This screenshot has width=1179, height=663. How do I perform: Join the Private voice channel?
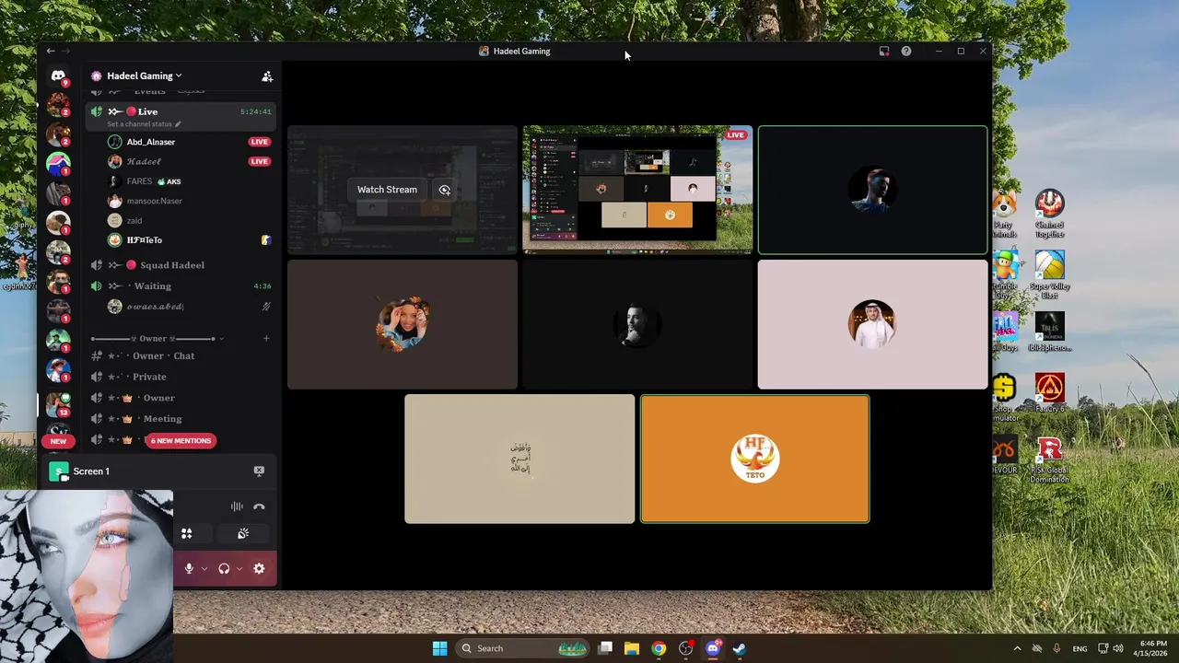point(181,377)
